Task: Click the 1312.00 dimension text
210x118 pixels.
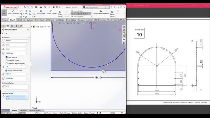Action: (98, 77)
